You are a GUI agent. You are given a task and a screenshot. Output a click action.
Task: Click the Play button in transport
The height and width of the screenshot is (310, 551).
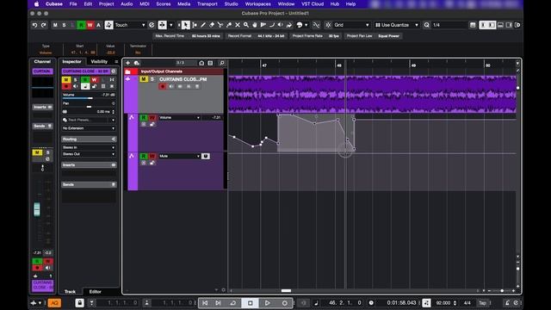pyautogui.click(x=268, y=302)
